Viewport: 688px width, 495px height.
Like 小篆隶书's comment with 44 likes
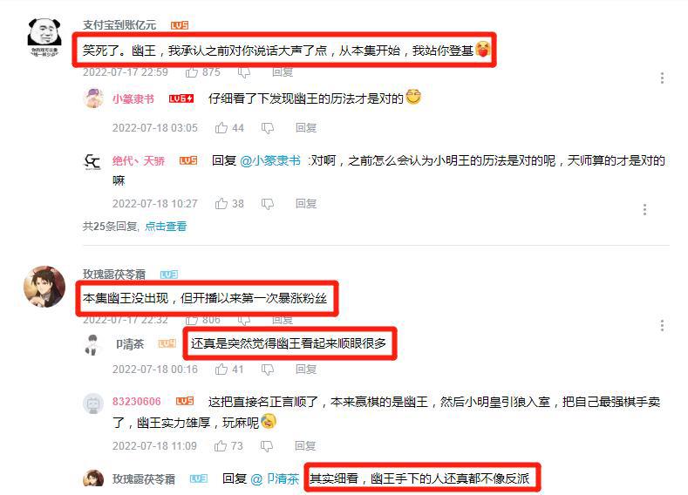[x=221, y=127]
